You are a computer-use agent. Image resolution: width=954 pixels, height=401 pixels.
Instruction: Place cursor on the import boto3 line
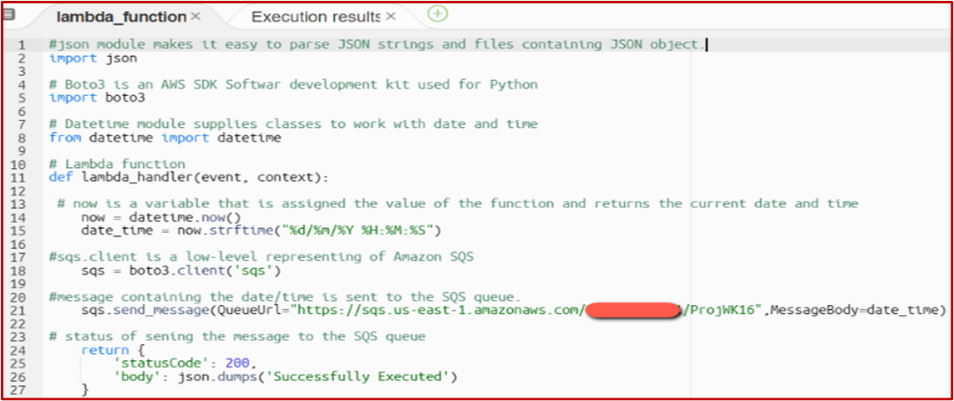click(97, 98)
